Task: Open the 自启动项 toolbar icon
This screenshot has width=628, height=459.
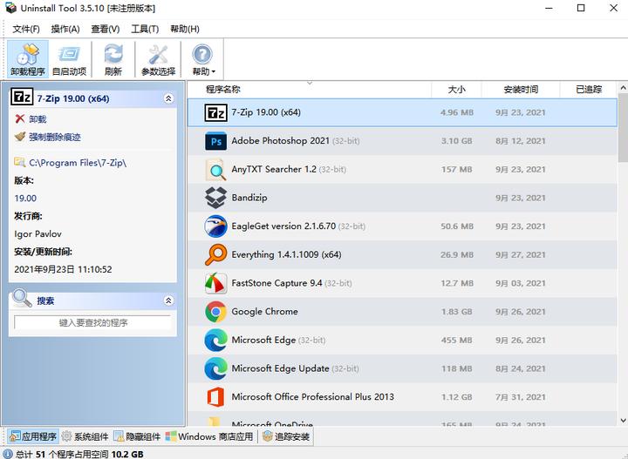Action: [69, 58]
